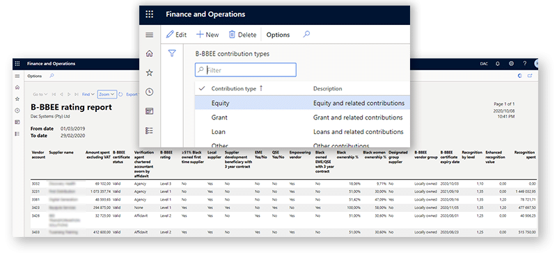Show filter pane using funnel icon
Screen dimensions: 557x278
click(x=172, y=54)
